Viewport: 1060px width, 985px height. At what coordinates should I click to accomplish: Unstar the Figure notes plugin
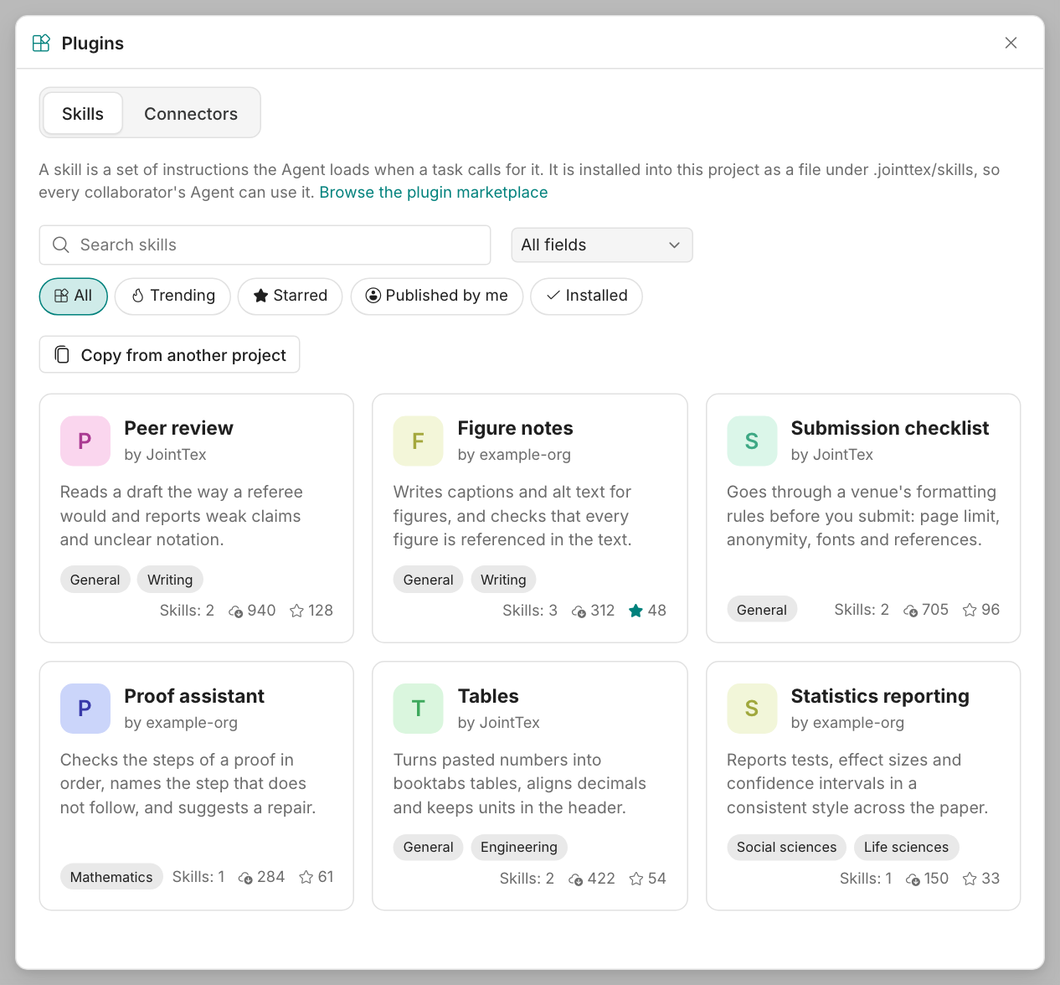point(635,611)
